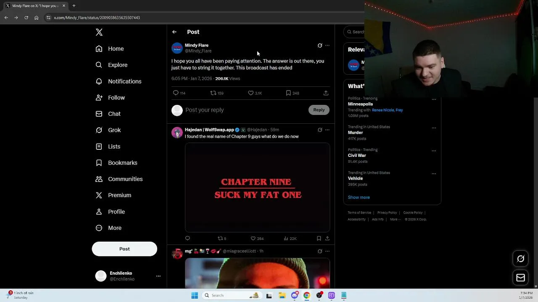538x302 pixels.
Task: Open Windows Start menu
Action: (195, 295)
